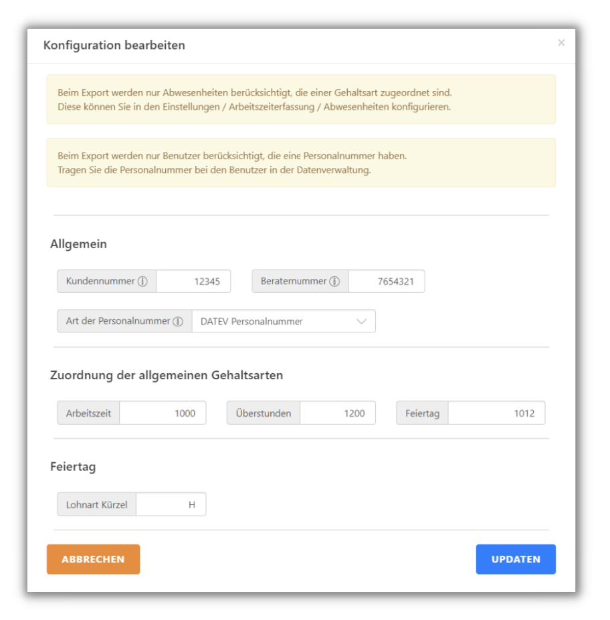Focus the Feiertag field with value 1012

[x=496, y=413]
